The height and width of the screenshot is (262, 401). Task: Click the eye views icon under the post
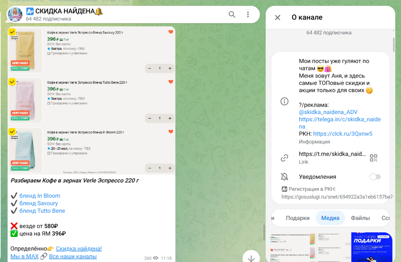[156, 258]
